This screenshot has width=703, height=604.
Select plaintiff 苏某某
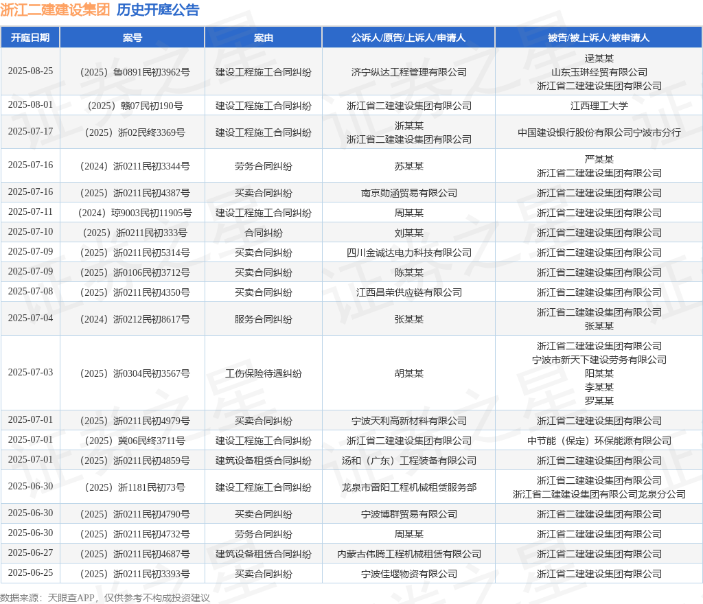point(409,166)
